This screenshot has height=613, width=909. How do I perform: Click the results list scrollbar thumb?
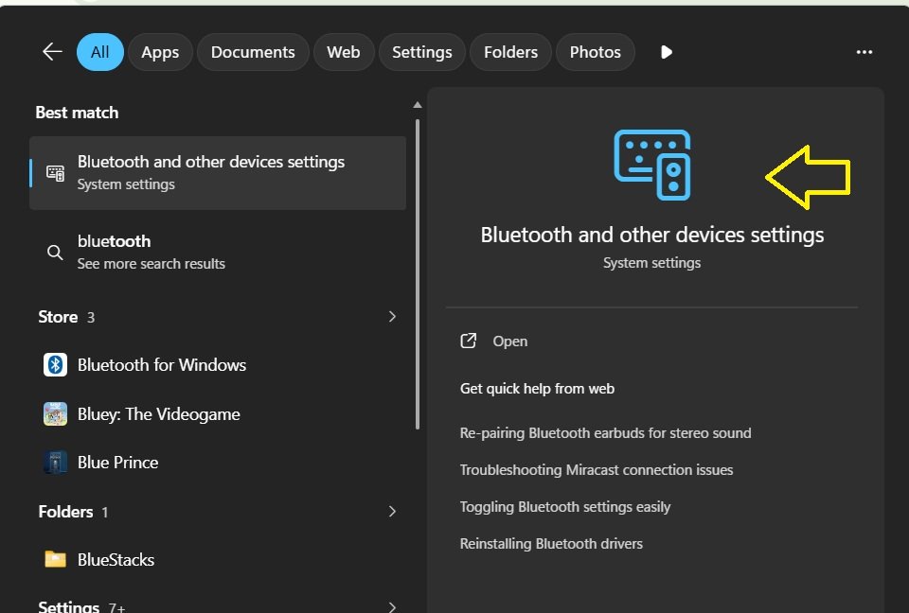(x=418, y=274)
